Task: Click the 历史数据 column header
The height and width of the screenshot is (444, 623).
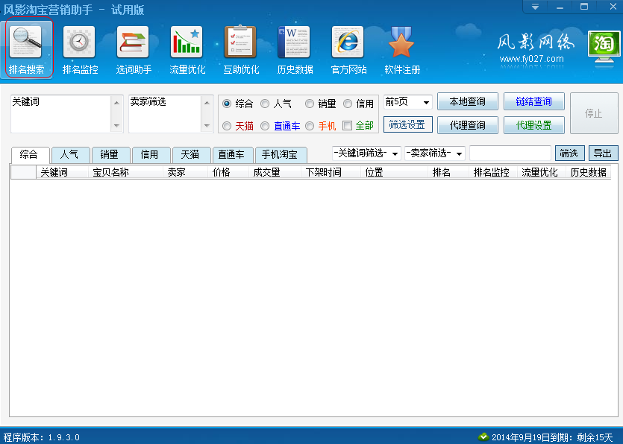Action: [x=589, y=172]
